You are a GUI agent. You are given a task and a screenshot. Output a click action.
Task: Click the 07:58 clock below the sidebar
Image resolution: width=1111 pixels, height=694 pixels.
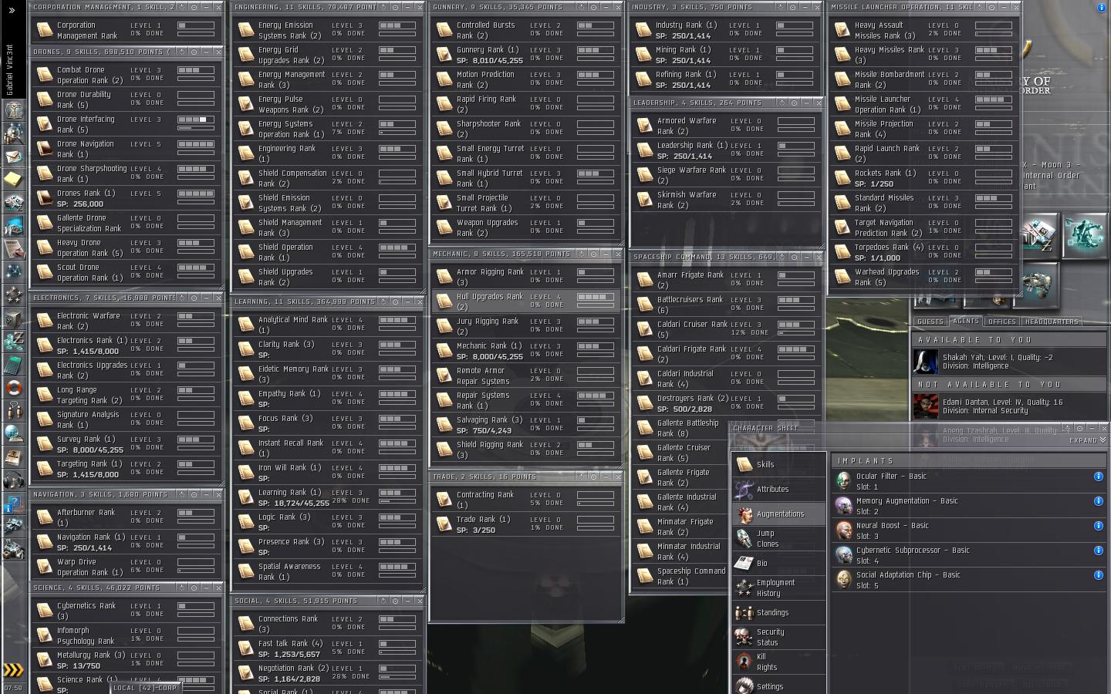pos(13,688)
